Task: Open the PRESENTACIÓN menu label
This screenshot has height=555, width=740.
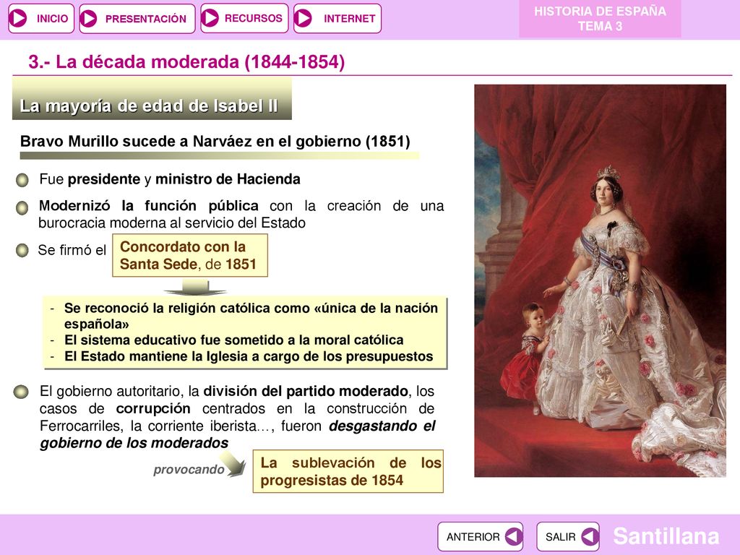Action: (146, 19)
